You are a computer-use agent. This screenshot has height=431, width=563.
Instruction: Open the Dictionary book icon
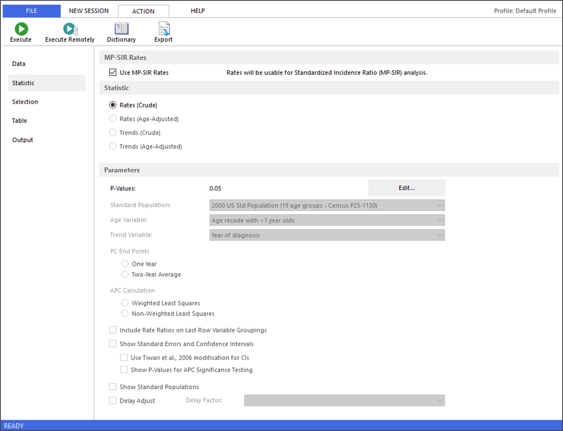121,29
